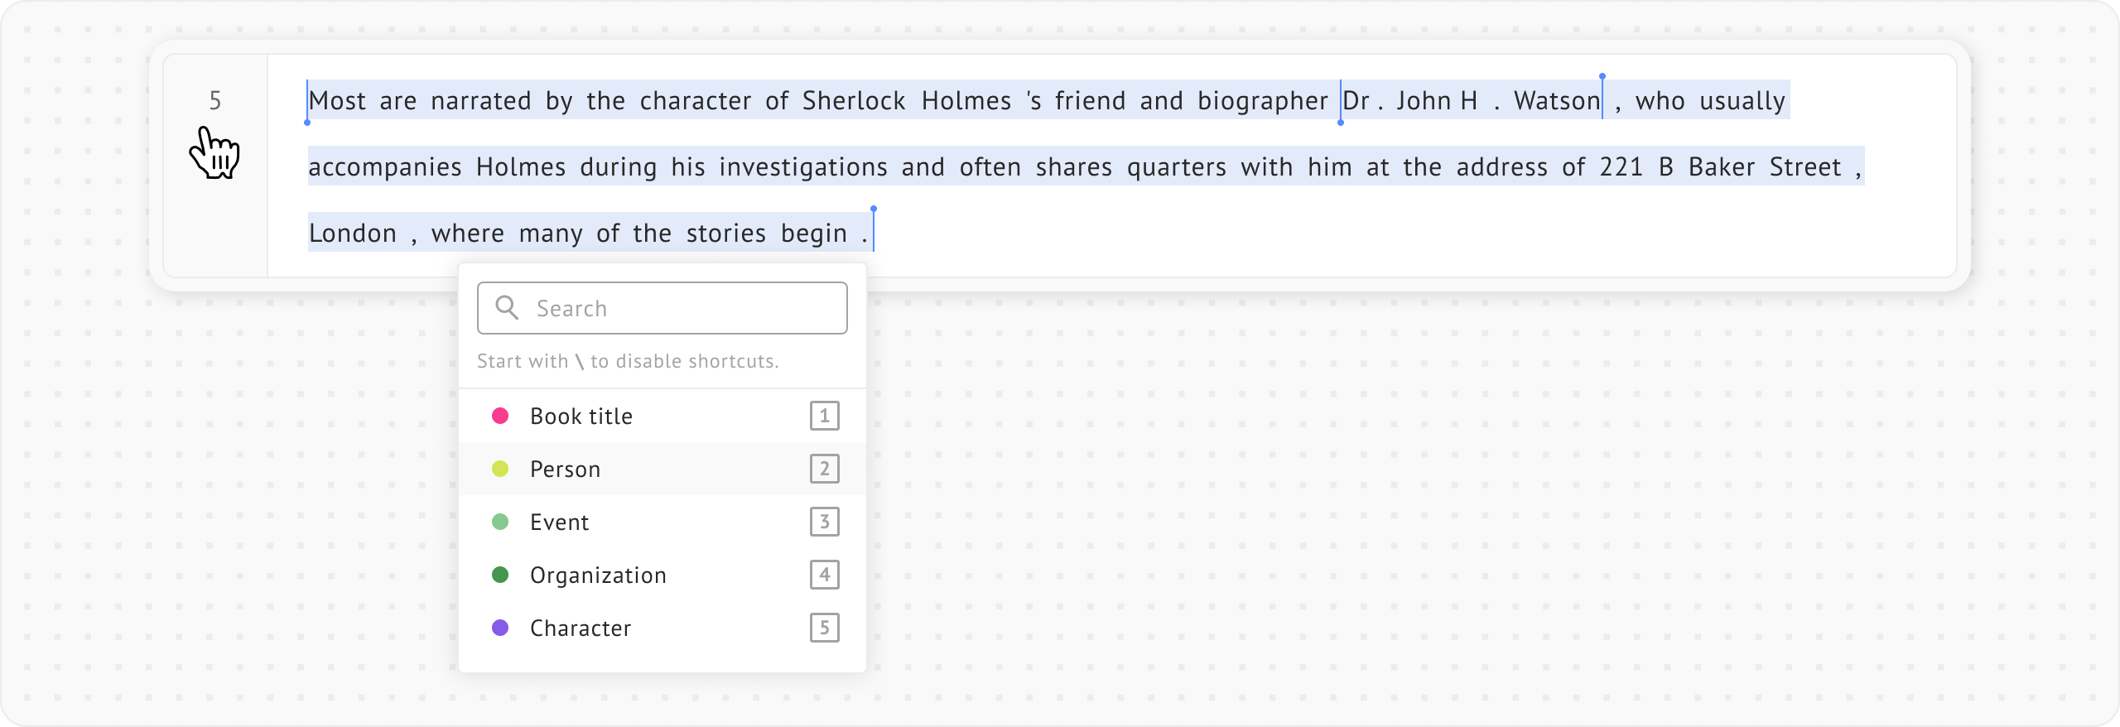
Task: Click the word "London" in the text
Action: [x=353, y=234]
